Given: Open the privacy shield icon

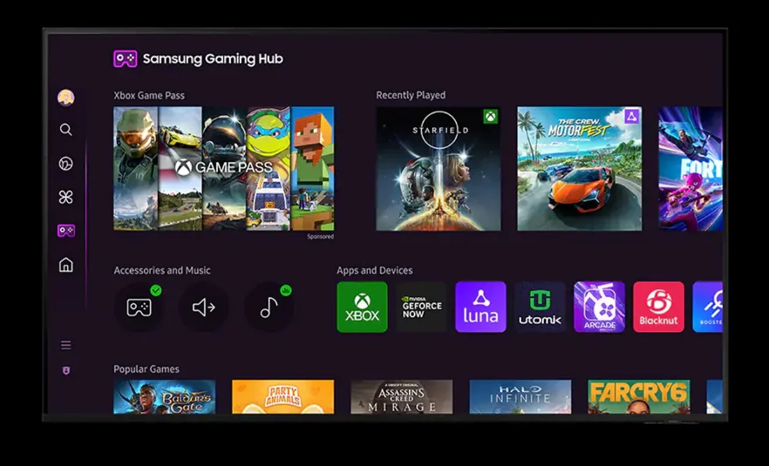Looking at the screenshot, I should [66, 370].
